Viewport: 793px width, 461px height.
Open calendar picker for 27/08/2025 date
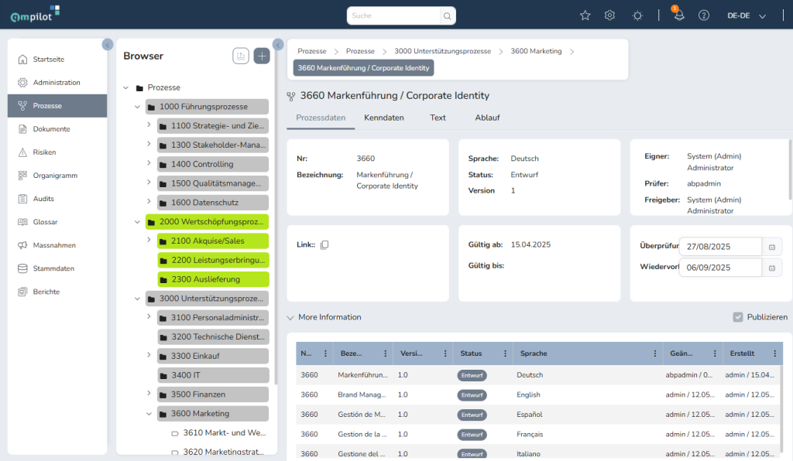click(x=771, y=247)
